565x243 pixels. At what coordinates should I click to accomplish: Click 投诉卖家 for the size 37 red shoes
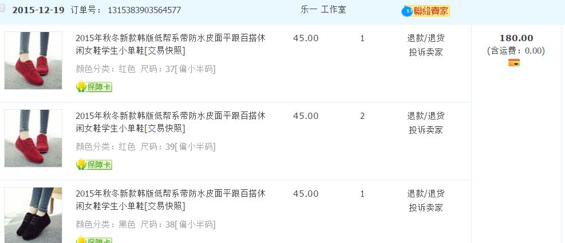[425, 52]
